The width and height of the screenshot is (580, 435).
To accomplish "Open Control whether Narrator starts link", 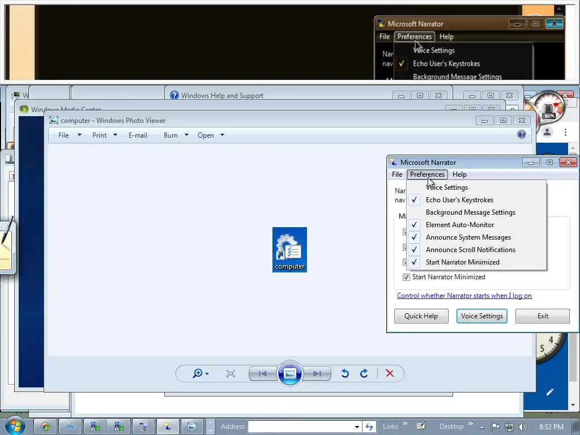I will point(464,296).
